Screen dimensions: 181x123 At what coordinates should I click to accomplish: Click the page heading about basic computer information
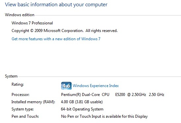(56, 5)
